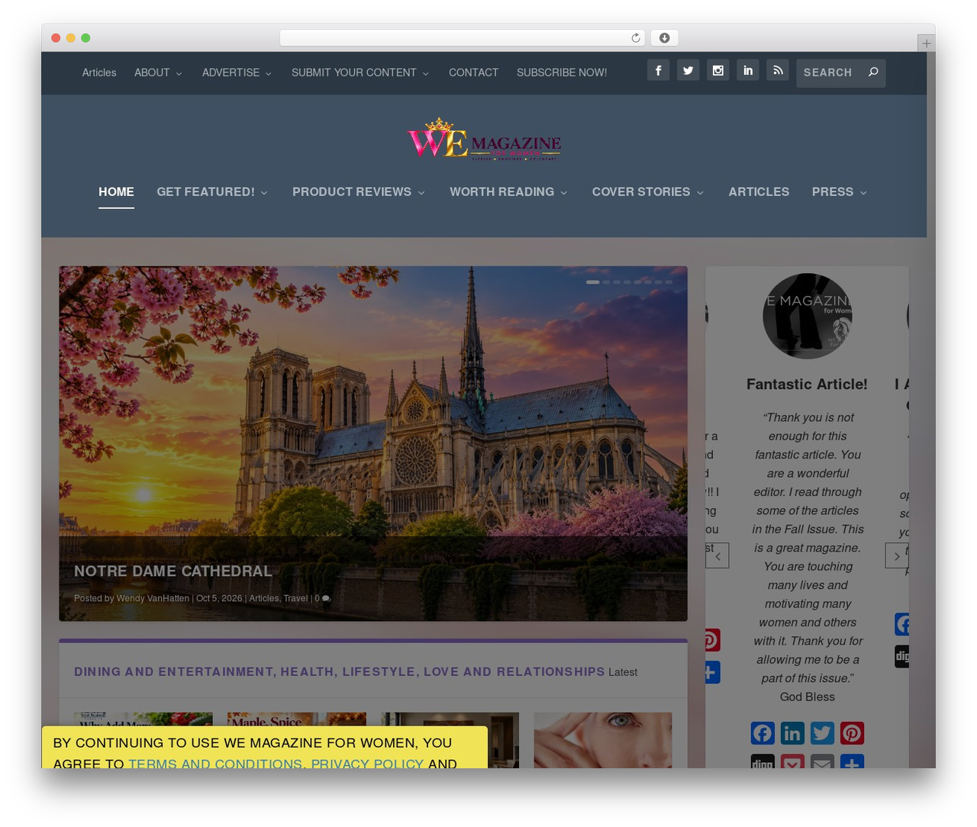The width and height of the screenshot is (977, 827).
Task: Open SUBSCRIBE NOW! in the top bar
Action: pyautogui.click(x=562, y=72)
